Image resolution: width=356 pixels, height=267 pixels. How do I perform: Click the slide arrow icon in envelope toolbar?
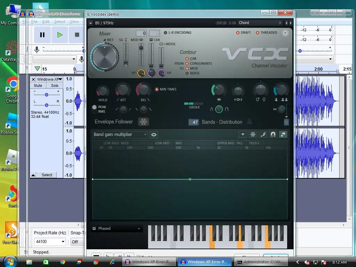(x=283, y=135)
